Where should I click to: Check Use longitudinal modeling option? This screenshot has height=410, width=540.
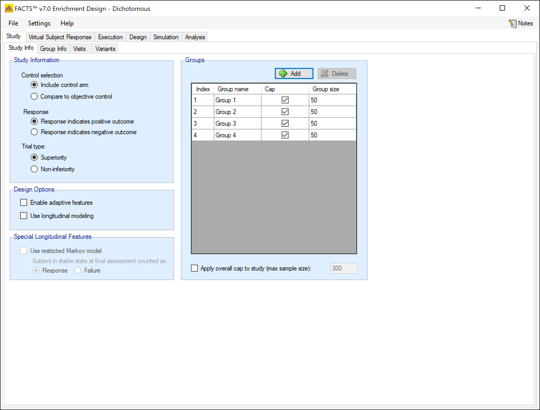coord(24,216)
